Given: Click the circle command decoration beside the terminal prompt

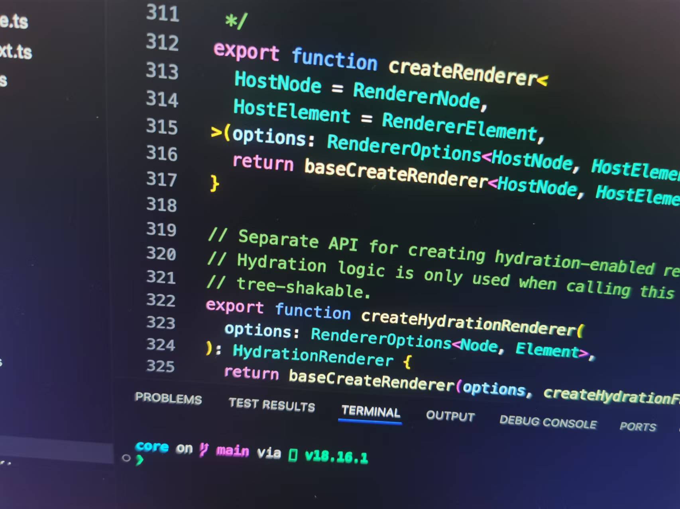Looking at the screenshot, I should click(126, 458).
